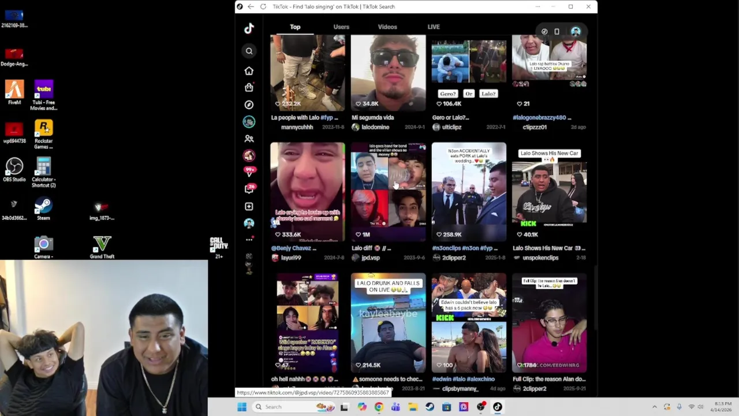The width and height of the screenshot is (739, 416).
Task: Open the video with 232.2K likes
Action: pos(308,73)
